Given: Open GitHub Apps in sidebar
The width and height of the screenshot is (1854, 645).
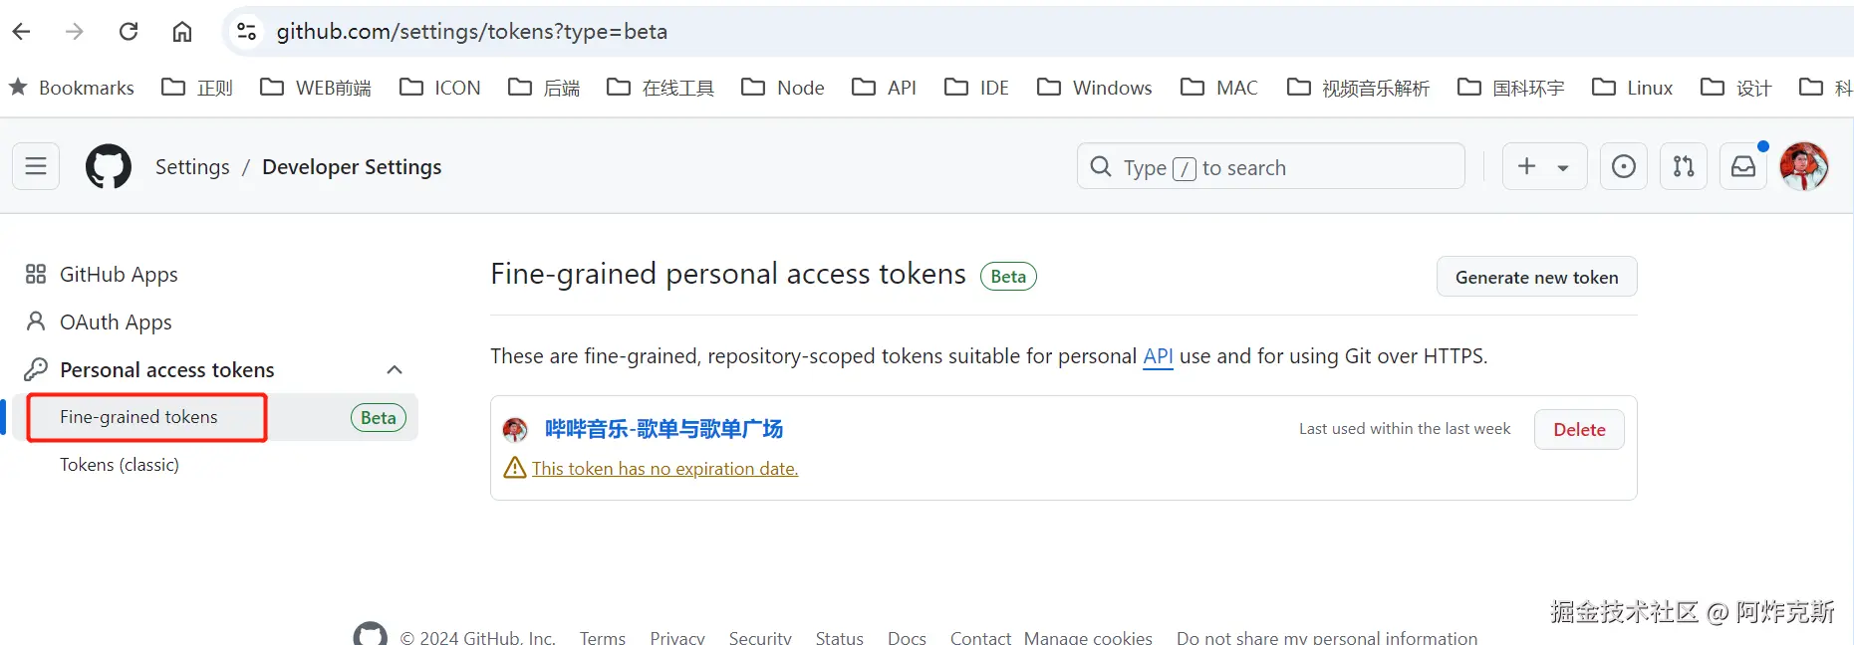Looking at the screenshot, I should tap(119, 275).
